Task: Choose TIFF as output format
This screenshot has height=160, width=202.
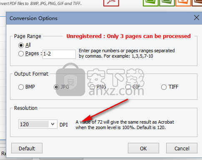Action: pyautogui.click(x=164, y=87)
